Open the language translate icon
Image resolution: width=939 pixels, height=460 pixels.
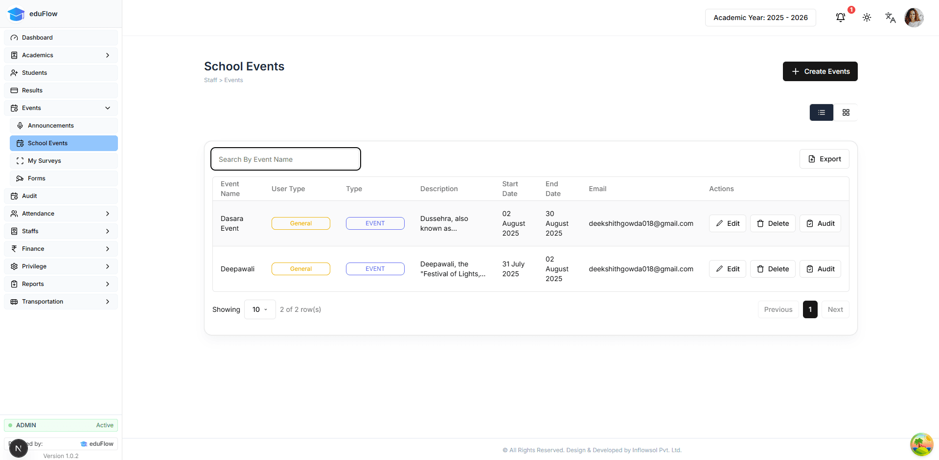[890, 18]
